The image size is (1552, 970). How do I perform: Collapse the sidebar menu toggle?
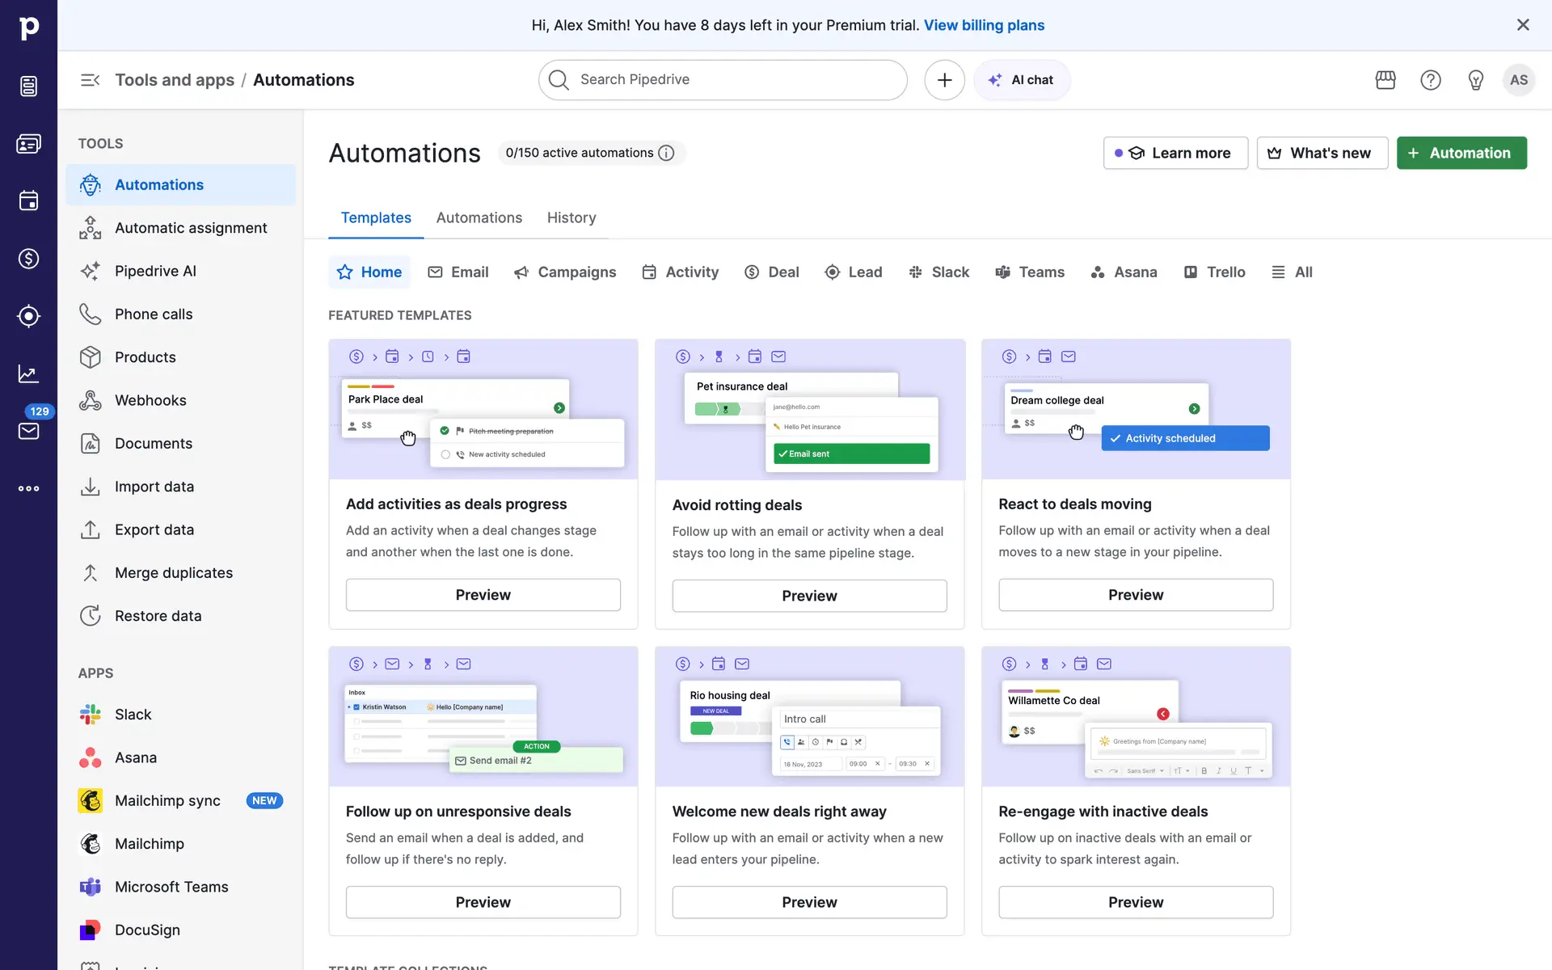(90, 80)
